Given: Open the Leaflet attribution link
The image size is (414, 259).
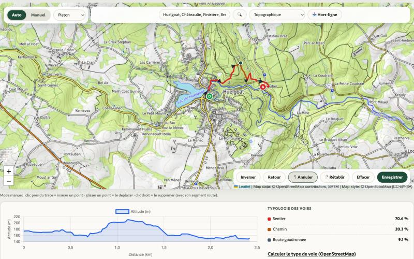Looking at the screenshot, I should tap(244, 186).
